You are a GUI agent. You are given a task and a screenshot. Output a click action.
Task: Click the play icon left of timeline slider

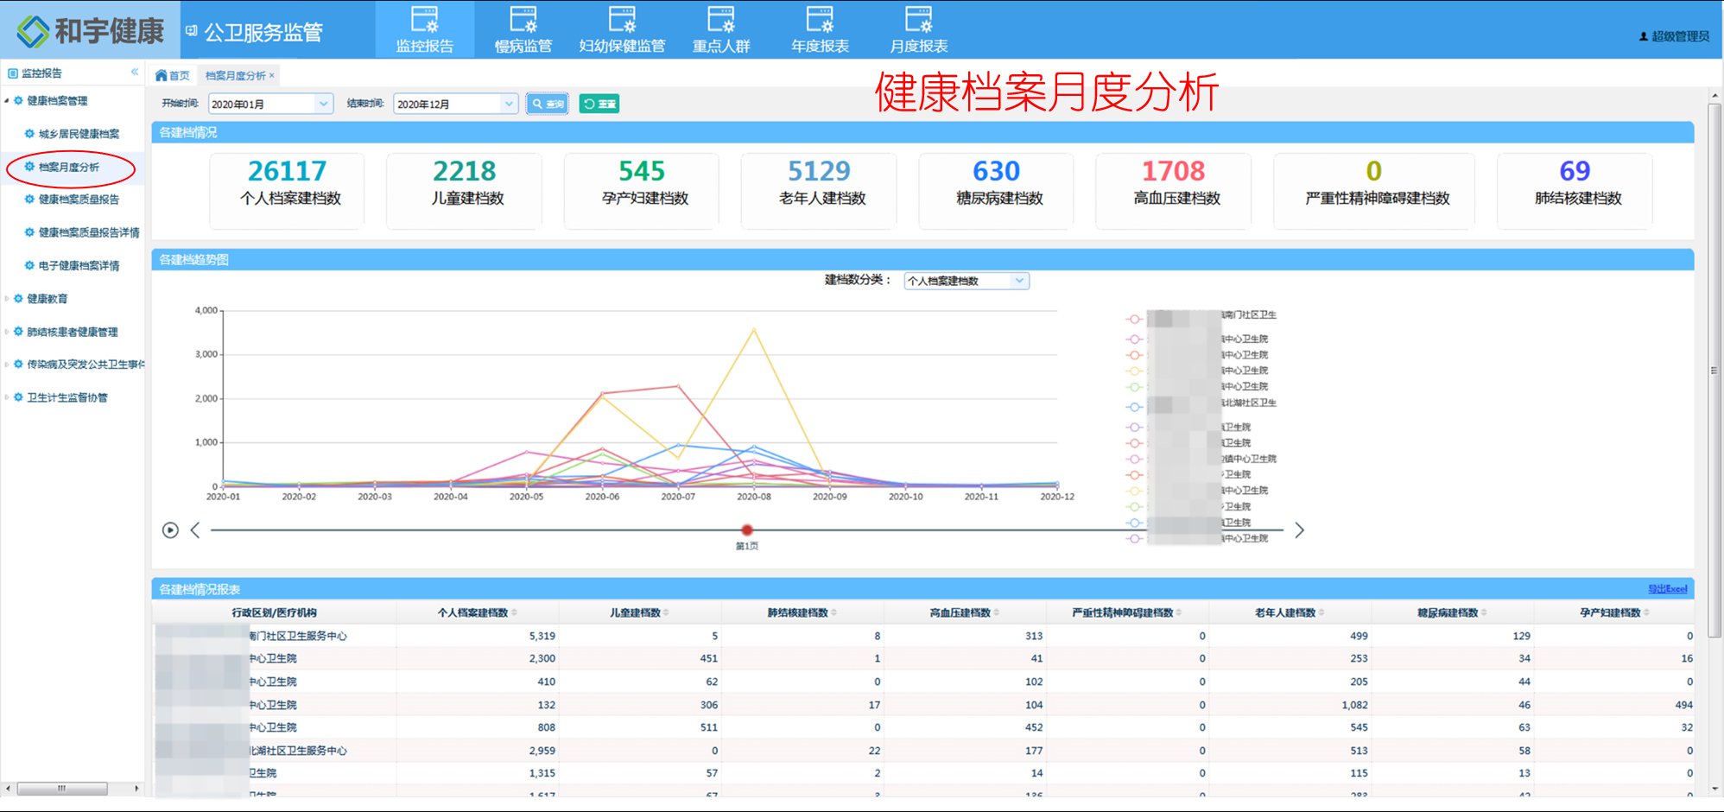169,530
